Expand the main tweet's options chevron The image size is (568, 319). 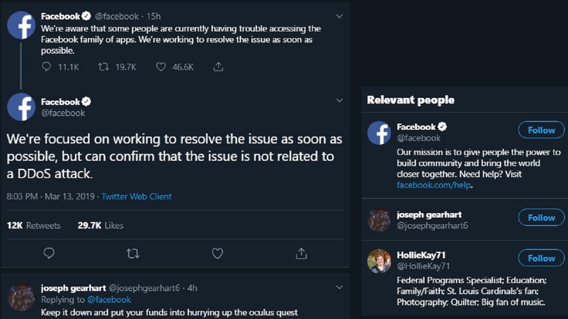339,101
